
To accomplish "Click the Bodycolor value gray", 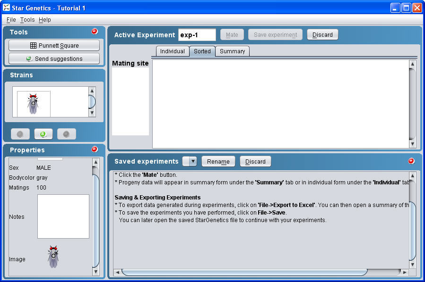I will [42, 178].
